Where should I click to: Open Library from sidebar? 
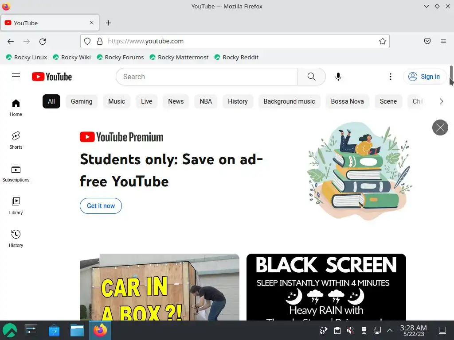pyautogui.click(x=16, y=206)
